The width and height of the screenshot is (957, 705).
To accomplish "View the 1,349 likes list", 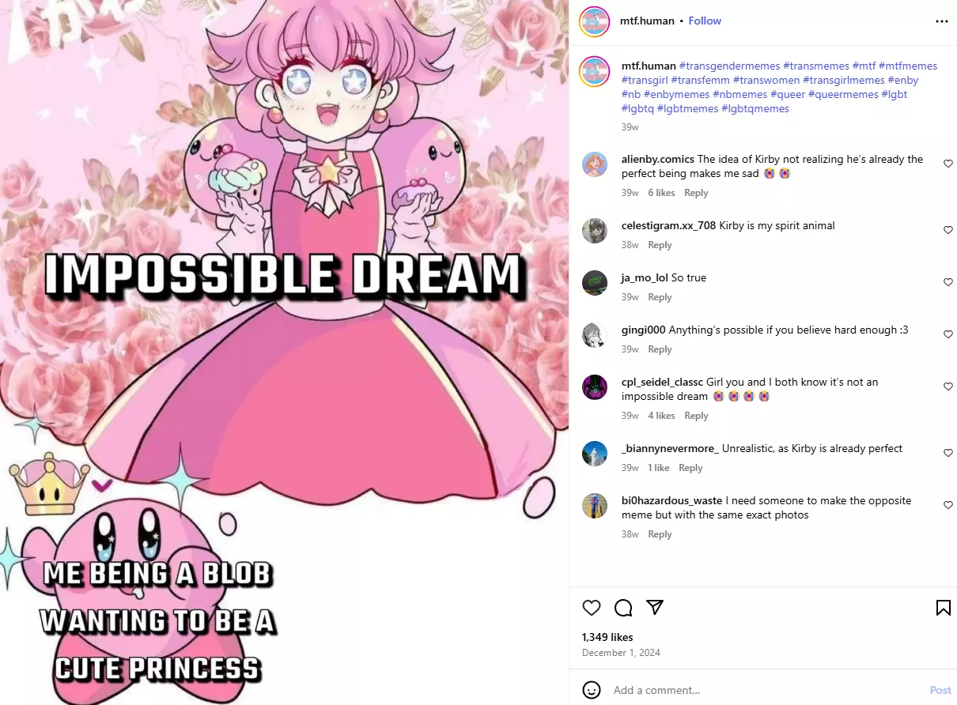I will click(607, 637).
